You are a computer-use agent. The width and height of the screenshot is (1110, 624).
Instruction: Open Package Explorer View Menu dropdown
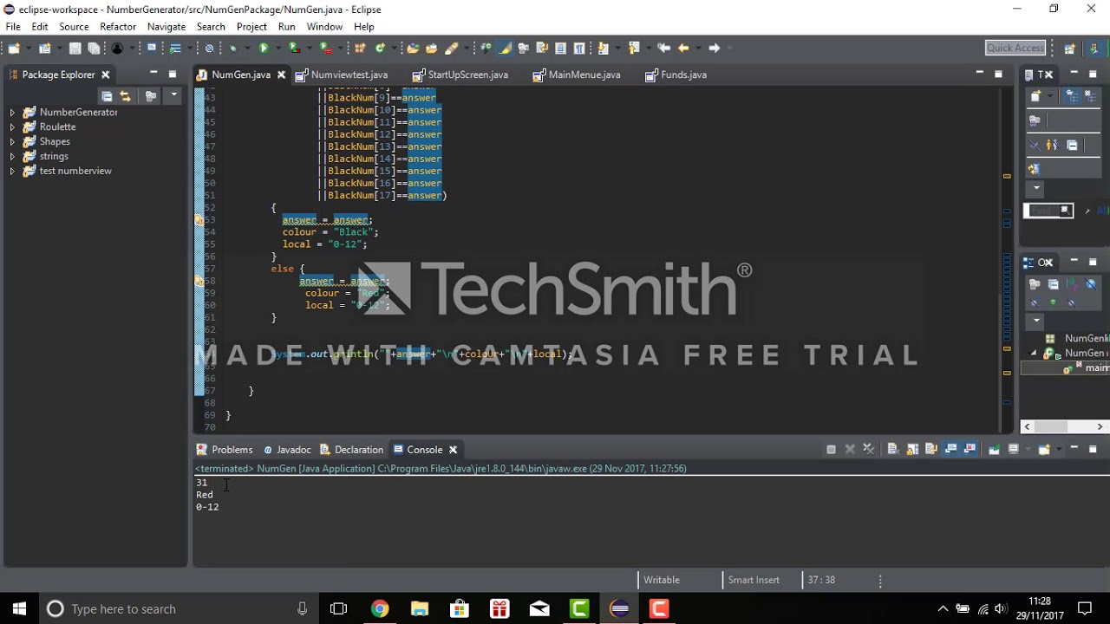tap(173, 95)
